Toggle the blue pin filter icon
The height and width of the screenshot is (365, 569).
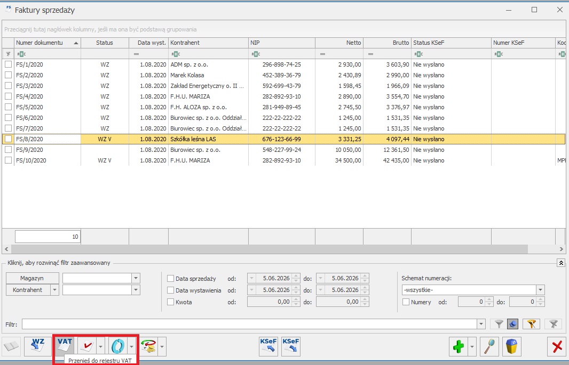513,324
